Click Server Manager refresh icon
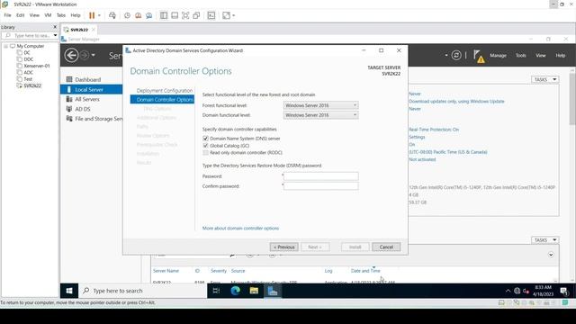The image size is (576, 324). point(456,56)
